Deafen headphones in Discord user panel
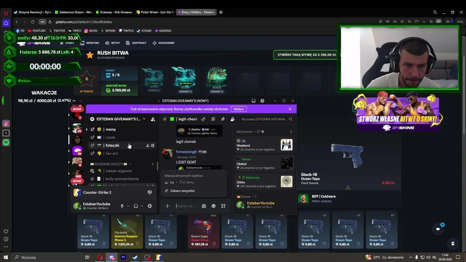Screen dimensions: 466x262 coord(136,206)
